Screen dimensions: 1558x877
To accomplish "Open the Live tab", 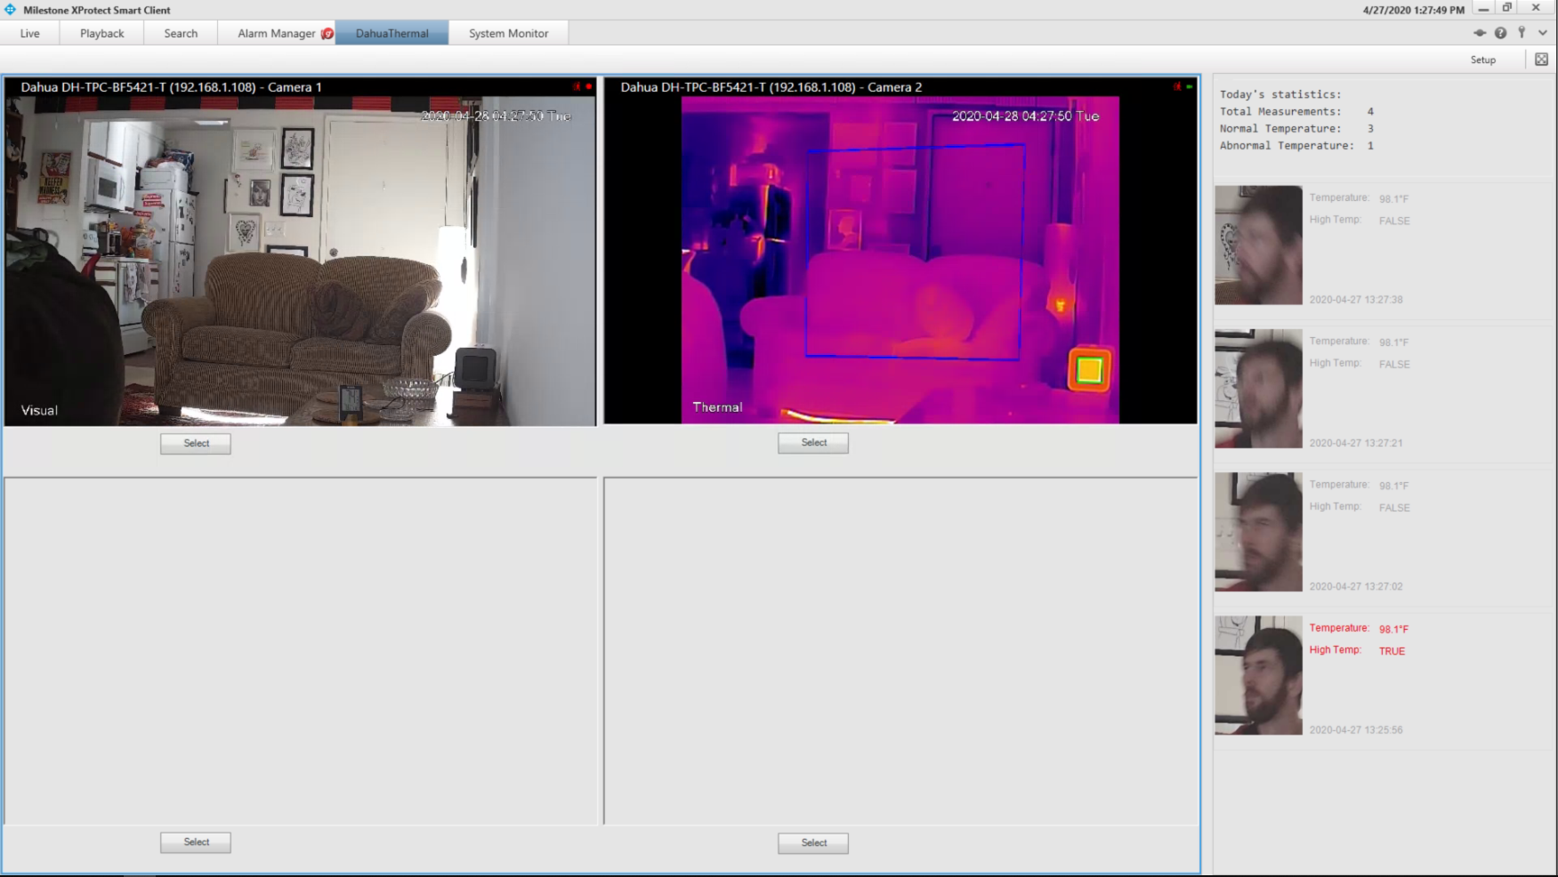I will [x=30, y=34].
